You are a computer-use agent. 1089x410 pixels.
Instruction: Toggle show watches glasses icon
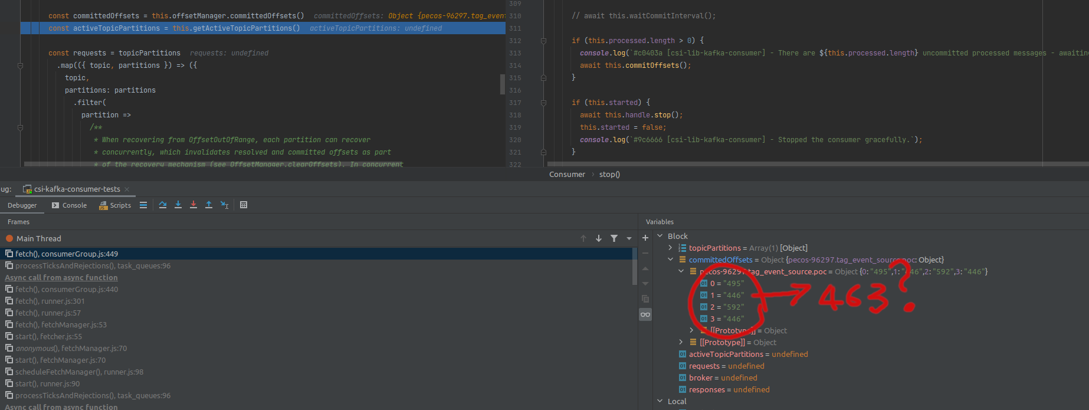(x=645, y=314)
